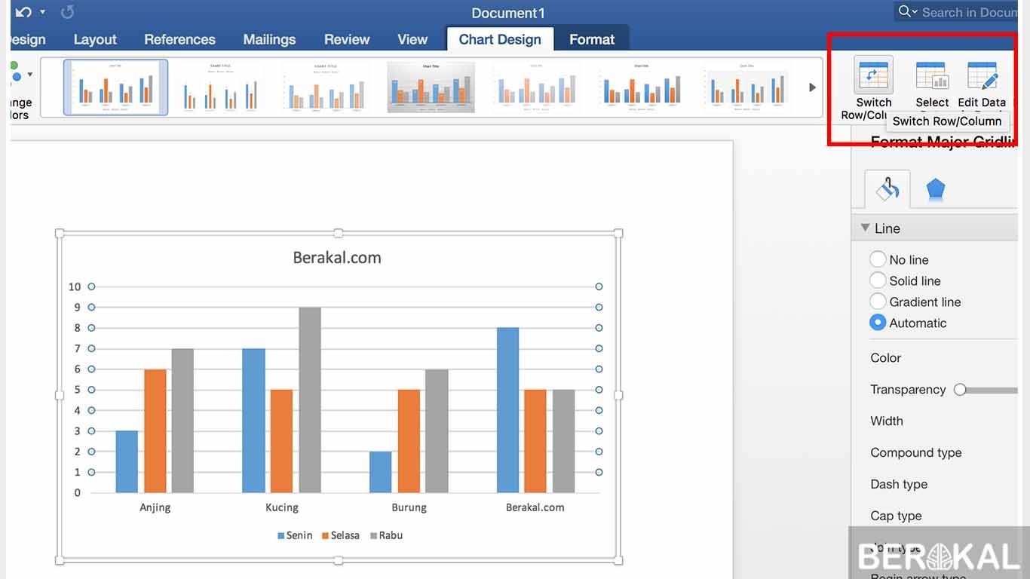Click the value 10 on vertical axis
Image resolution: width=1030 pixels, height=579 pixels.
[75, 286]
